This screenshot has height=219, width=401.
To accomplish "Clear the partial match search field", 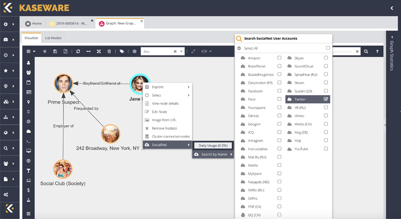I will click(x=357, y=52).
